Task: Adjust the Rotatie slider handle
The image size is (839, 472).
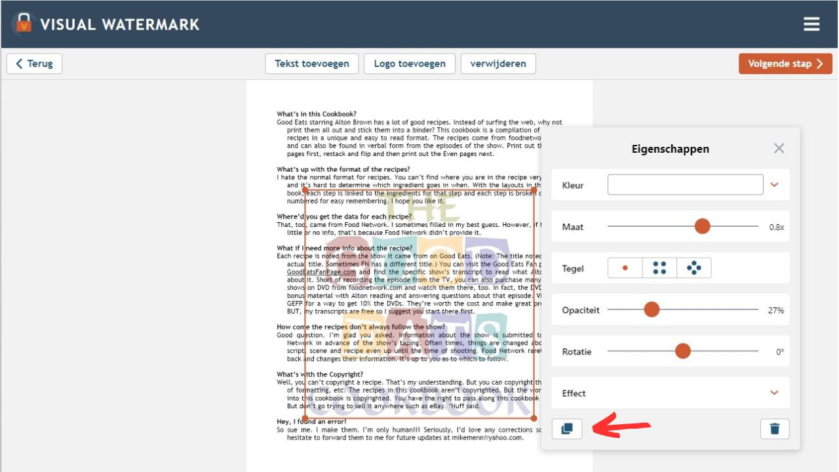Action: click(683, 351)
